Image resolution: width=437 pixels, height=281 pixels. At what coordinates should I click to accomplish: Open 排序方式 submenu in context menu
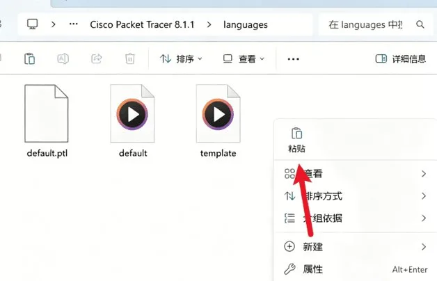click(x=356, y=196)
